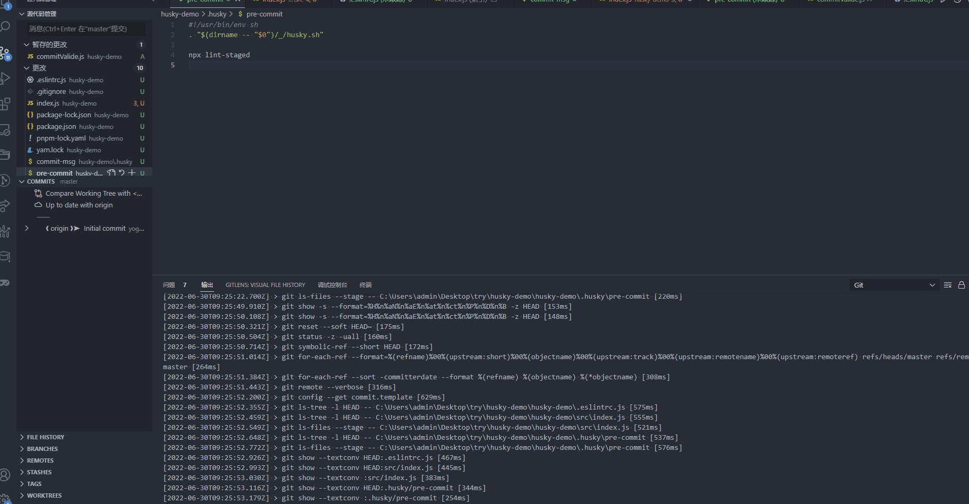Expand the STASHES section
969x504 pixels.
pyautogui.click(x=84, y=472)
